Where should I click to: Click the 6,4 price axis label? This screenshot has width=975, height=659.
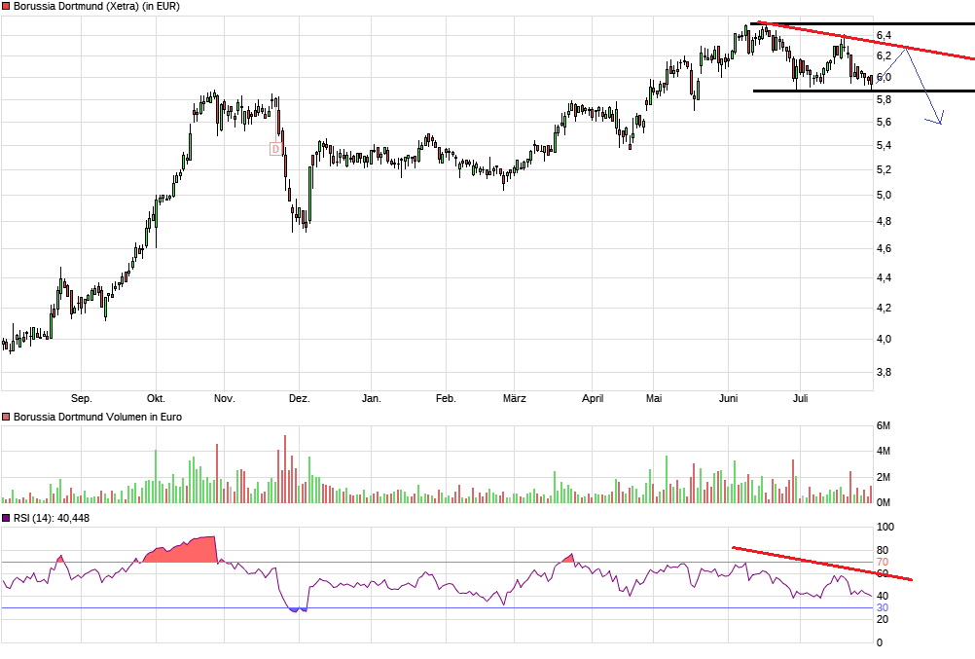884,35
